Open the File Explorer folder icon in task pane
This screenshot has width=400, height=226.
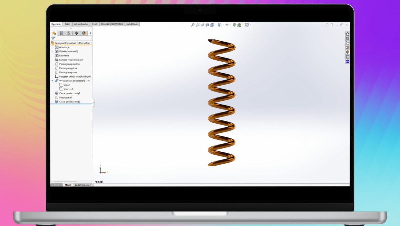click(347, 43)
